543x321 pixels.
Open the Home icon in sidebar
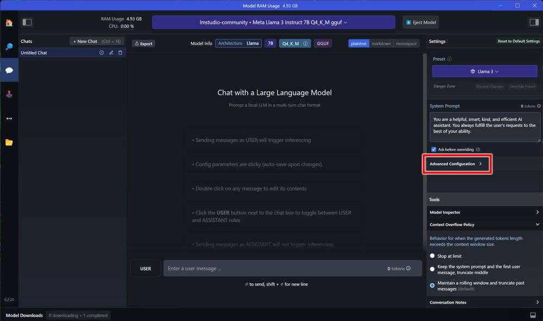[x=9, y=22]
